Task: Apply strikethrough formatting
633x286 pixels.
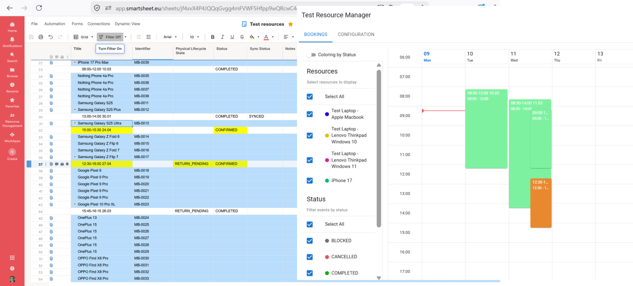Action: point(242,37)
